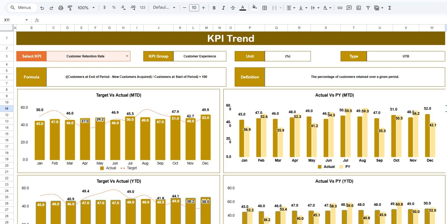
Task: Open the fill color picker
Action: (x=254, y=8)
